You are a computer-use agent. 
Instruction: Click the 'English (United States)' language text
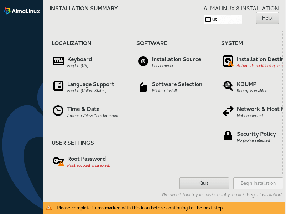click(x=87, y=91)
